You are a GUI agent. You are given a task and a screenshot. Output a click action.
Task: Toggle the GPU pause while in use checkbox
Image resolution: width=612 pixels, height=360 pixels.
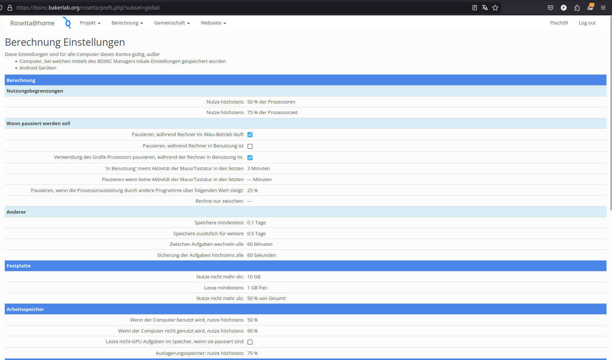pyautogui.click(x=250, y=158)
